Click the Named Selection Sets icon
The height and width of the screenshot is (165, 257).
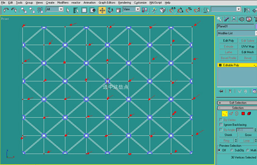pyautogui.click(x=206, y=10)
